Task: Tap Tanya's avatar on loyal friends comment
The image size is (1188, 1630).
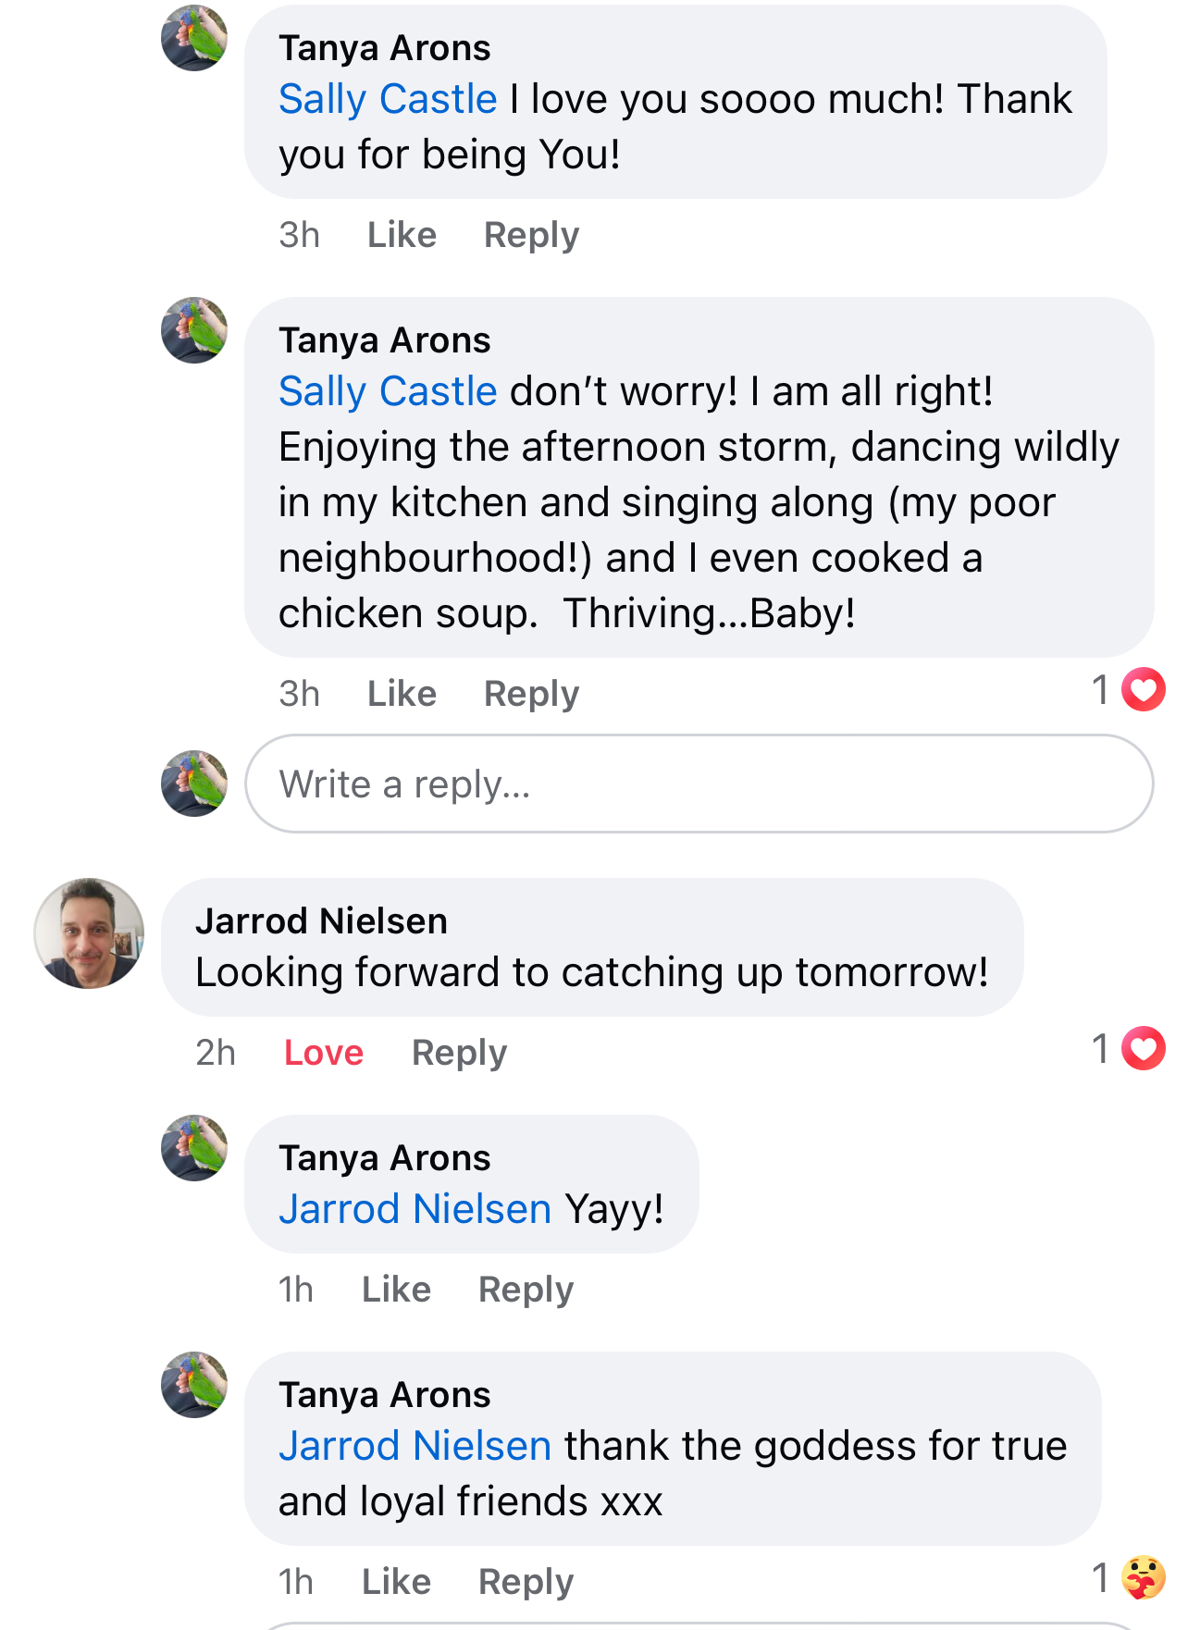Action: [x=194, y=1385]
